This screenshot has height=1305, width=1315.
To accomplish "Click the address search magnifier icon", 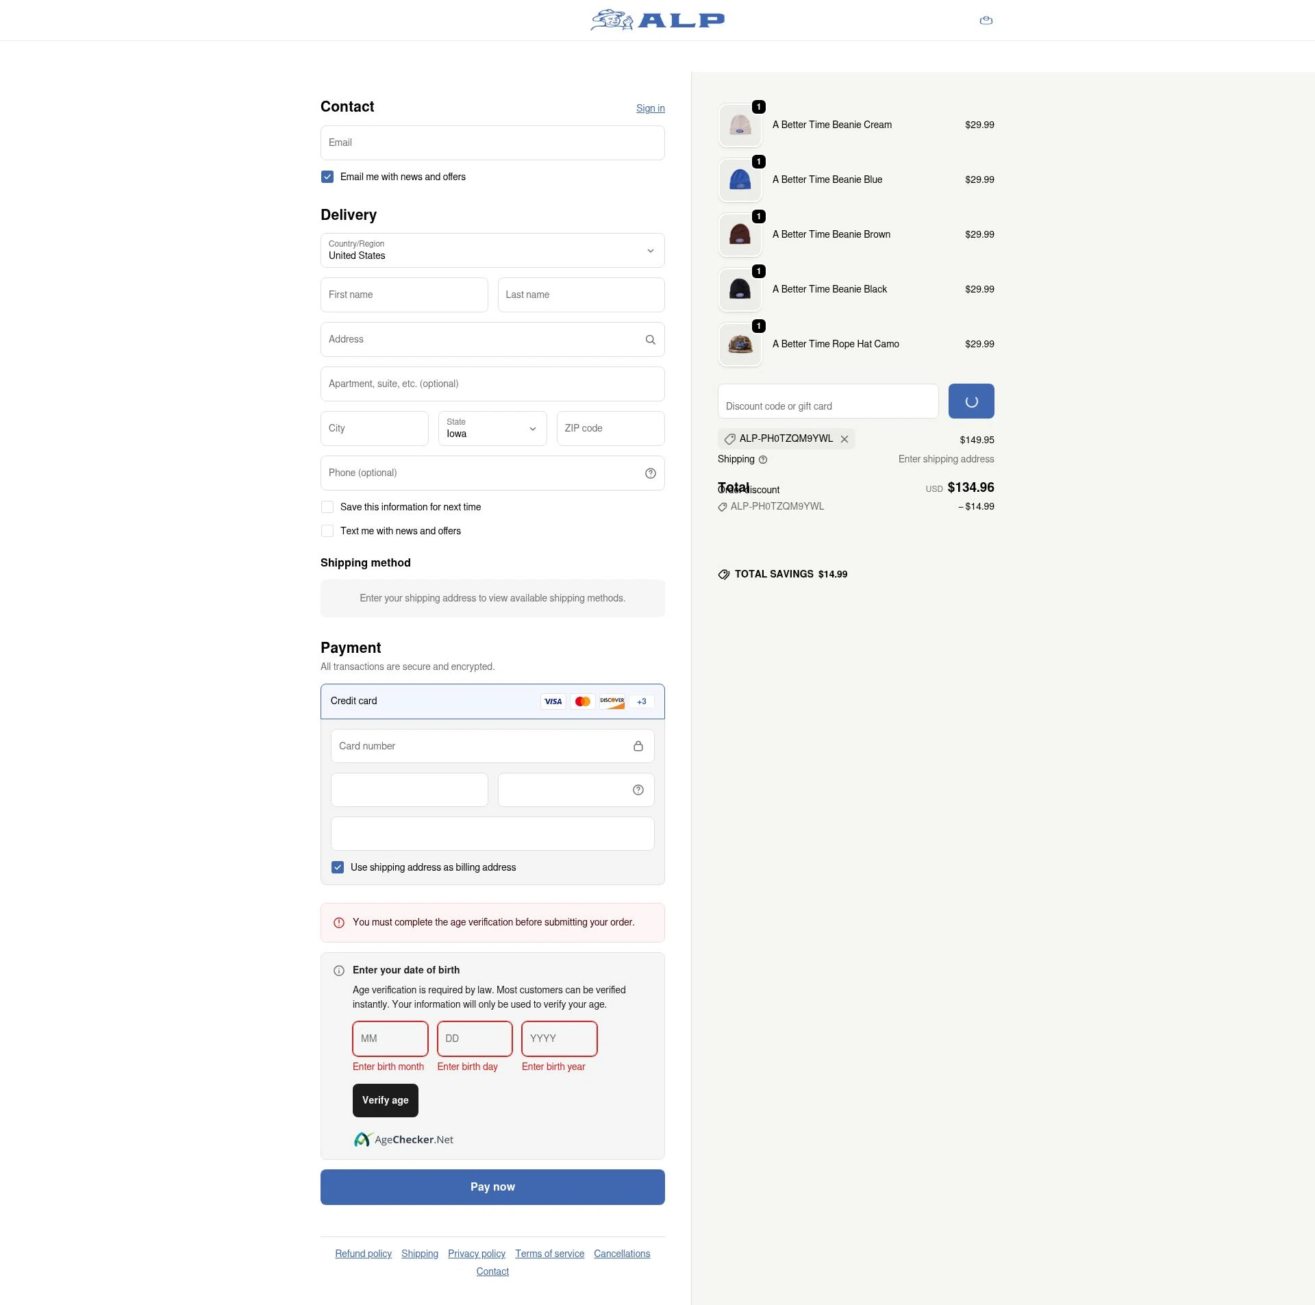I will click(650, 340).
